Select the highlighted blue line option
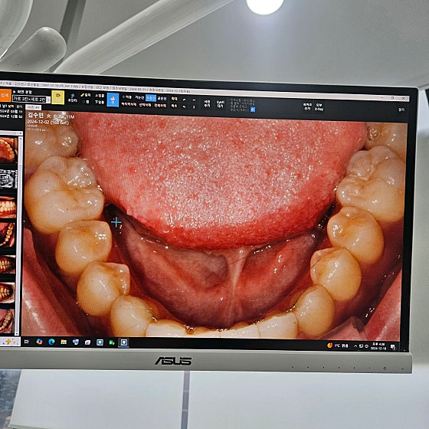Screen dimensions: 429x429 [150, 98]
